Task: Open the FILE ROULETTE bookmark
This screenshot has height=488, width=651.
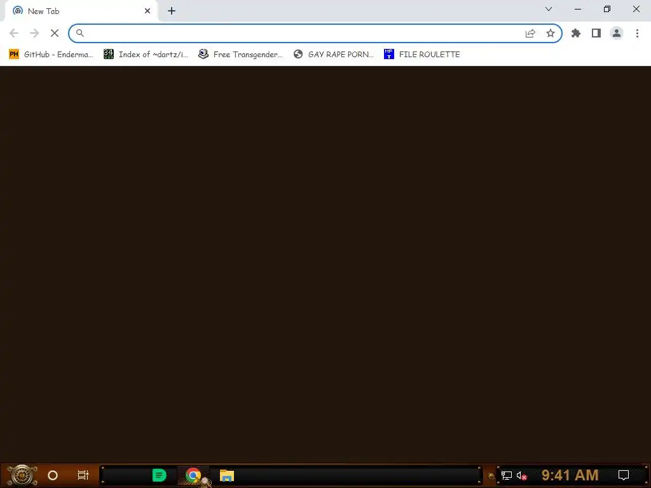Action: [x=422, y=55]
